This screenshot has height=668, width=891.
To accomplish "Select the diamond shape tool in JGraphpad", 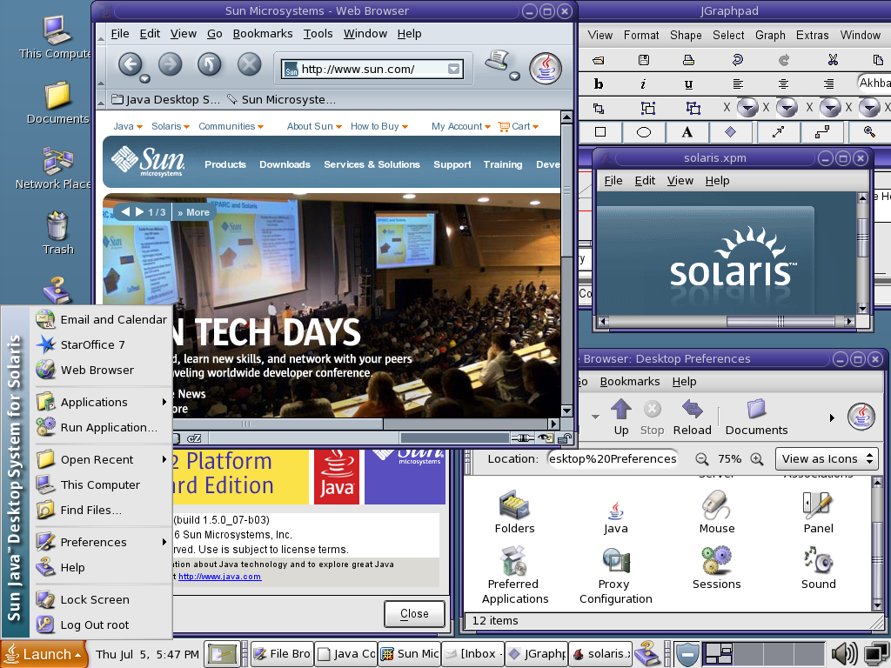I will coord(731,132).
